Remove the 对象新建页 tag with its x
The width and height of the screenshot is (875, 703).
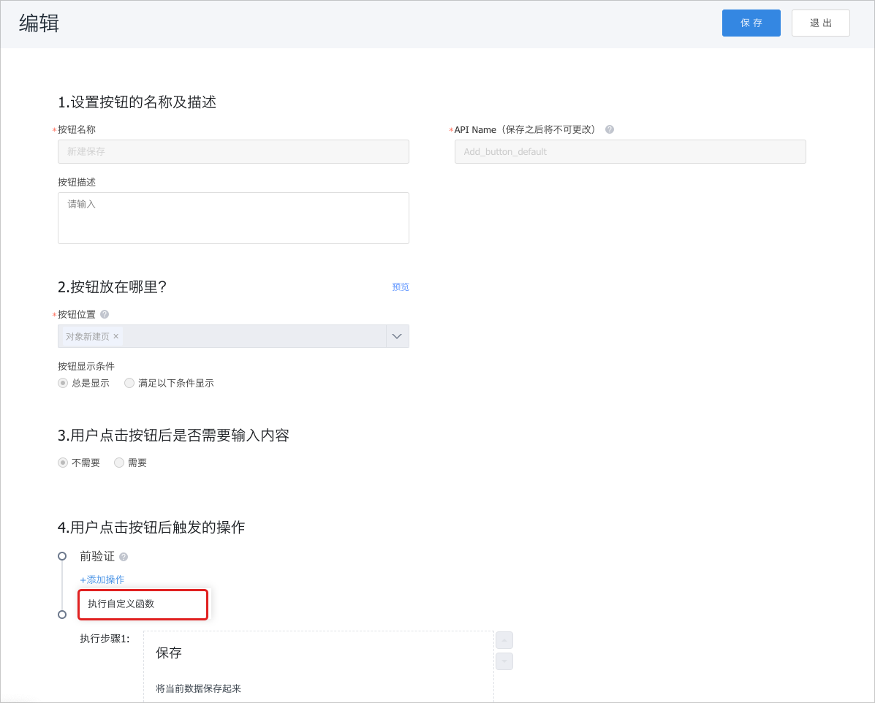click(x=115, y=336)
